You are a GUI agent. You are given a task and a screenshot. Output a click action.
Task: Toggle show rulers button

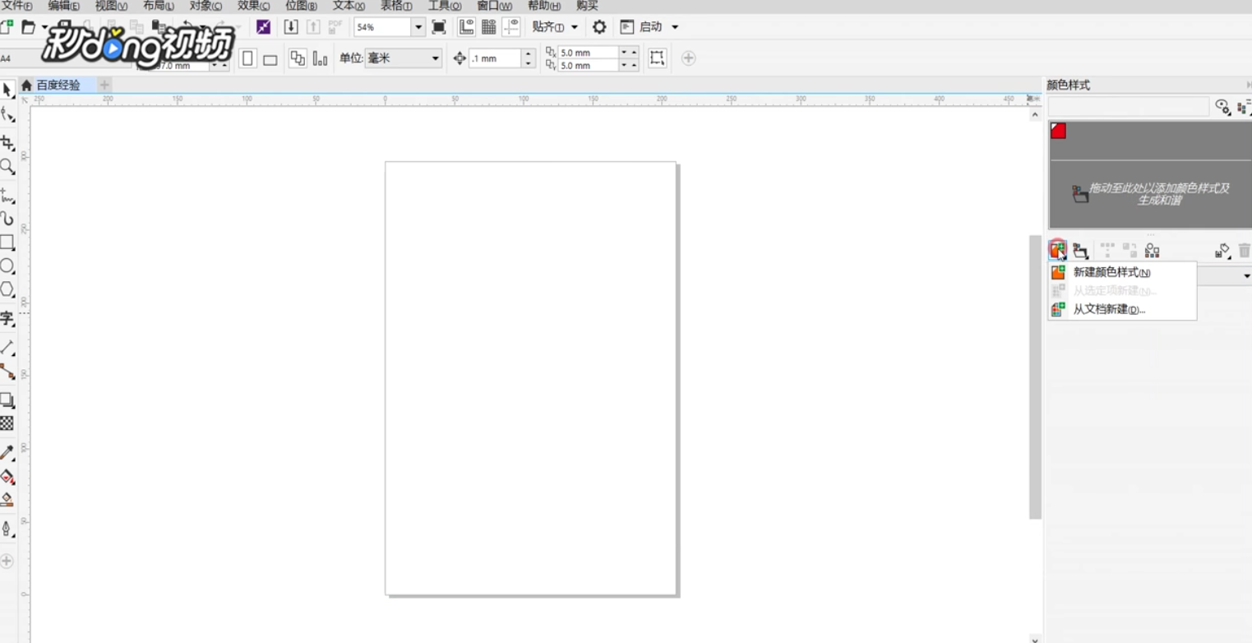click(466, 27)
